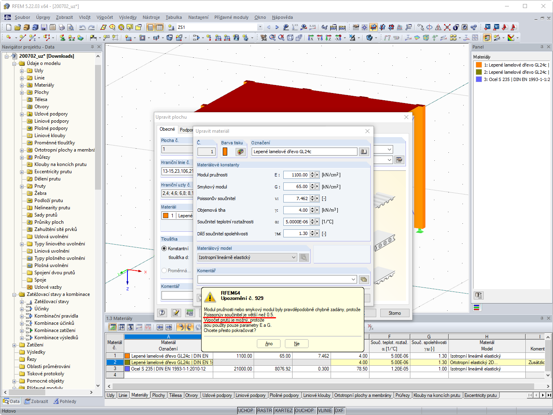The height and width of the screenshot is (415, 553).
Task: Click Modul pružnosti E value field
Action: click(x=297, y=175)
